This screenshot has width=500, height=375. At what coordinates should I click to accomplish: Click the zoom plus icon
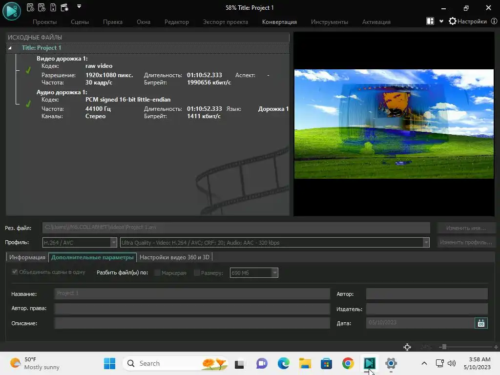(x=496, y=347)
